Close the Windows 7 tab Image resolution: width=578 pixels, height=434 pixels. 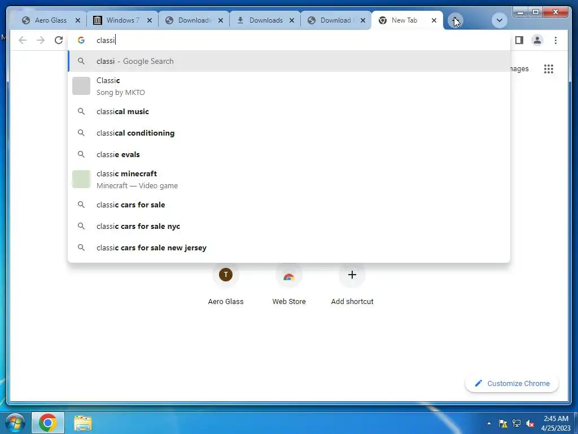coord(149,20)
